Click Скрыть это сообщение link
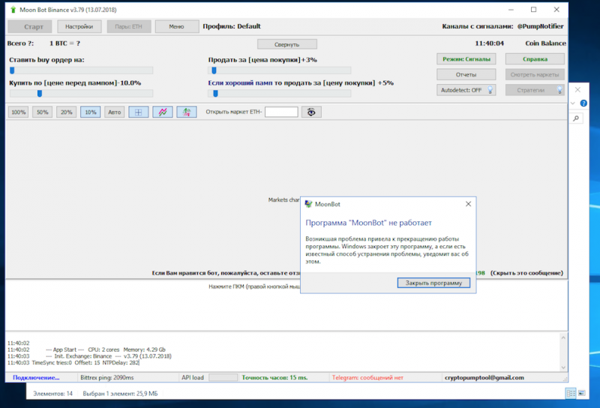600x408 pixels. (x=526, y=273)
